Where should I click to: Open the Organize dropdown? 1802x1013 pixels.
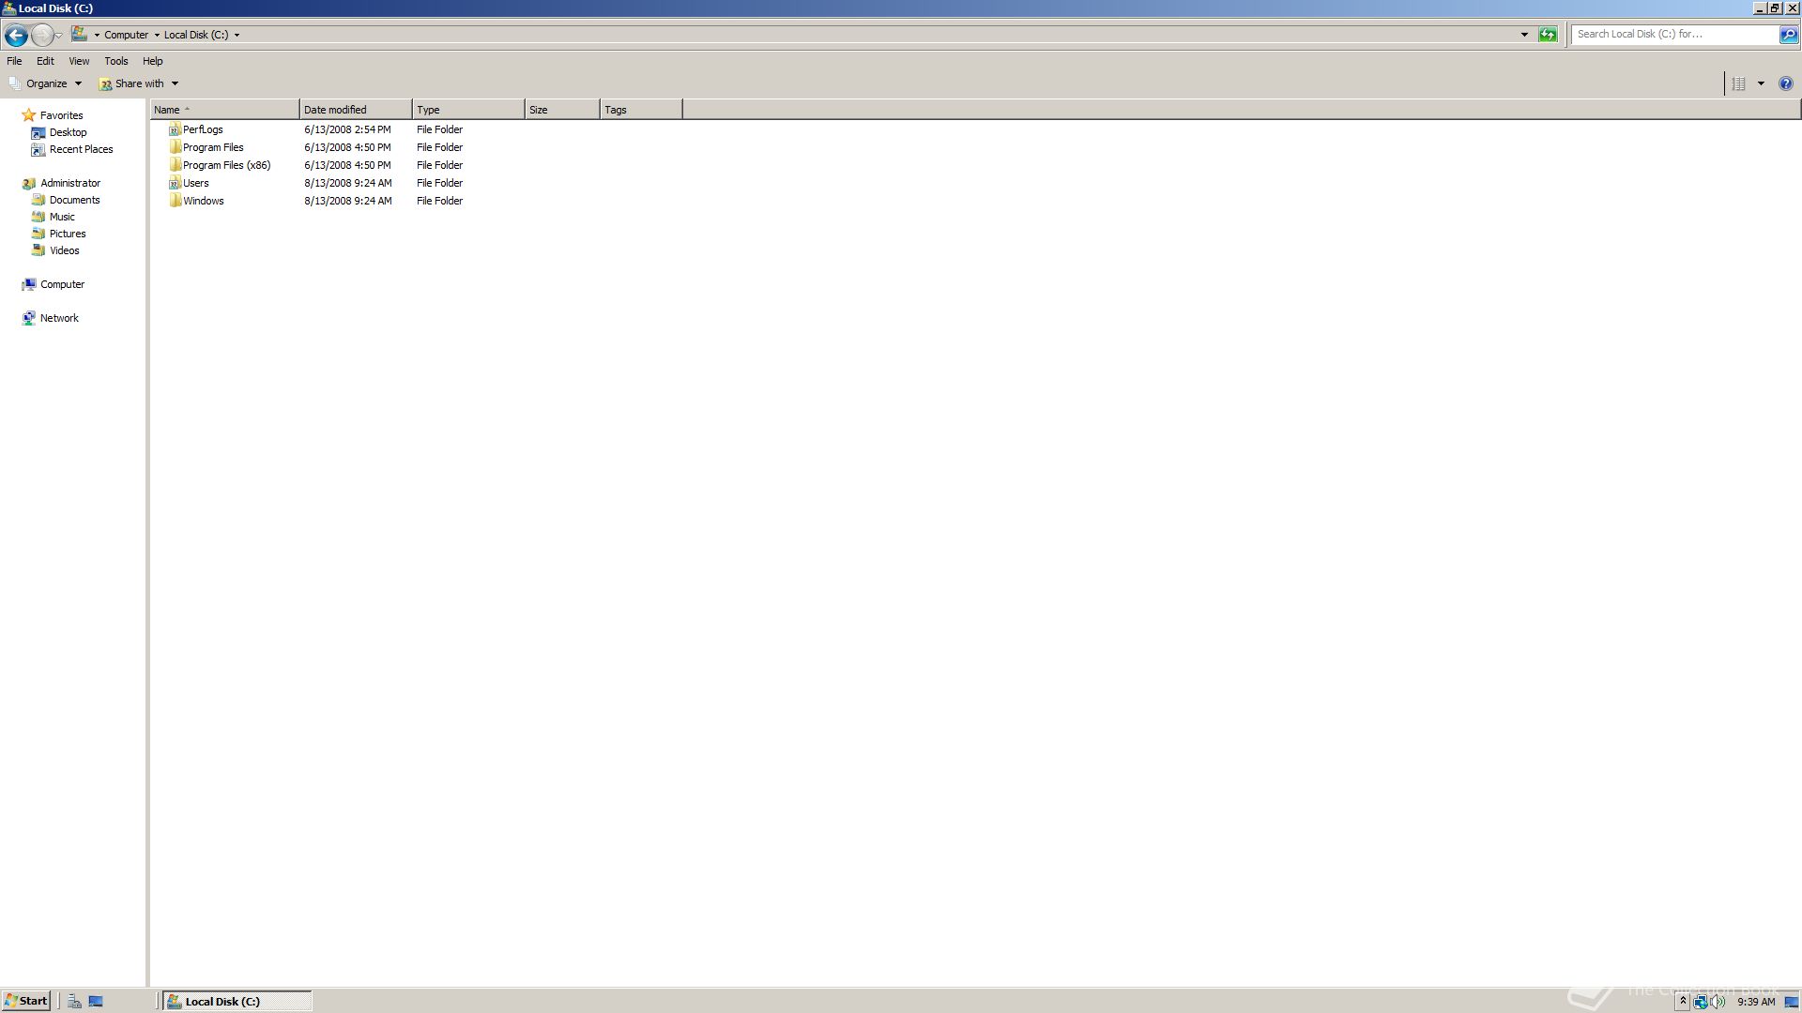point(46,83)
